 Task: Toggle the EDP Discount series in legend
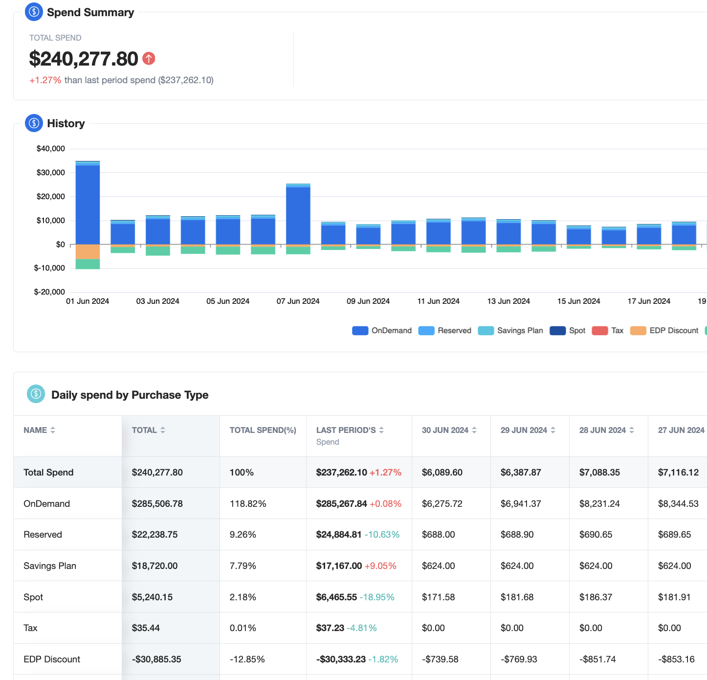coord(664,331)
